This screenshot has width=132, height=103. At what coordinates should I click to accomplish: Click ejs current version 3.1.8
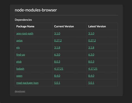tap(57, 48)
